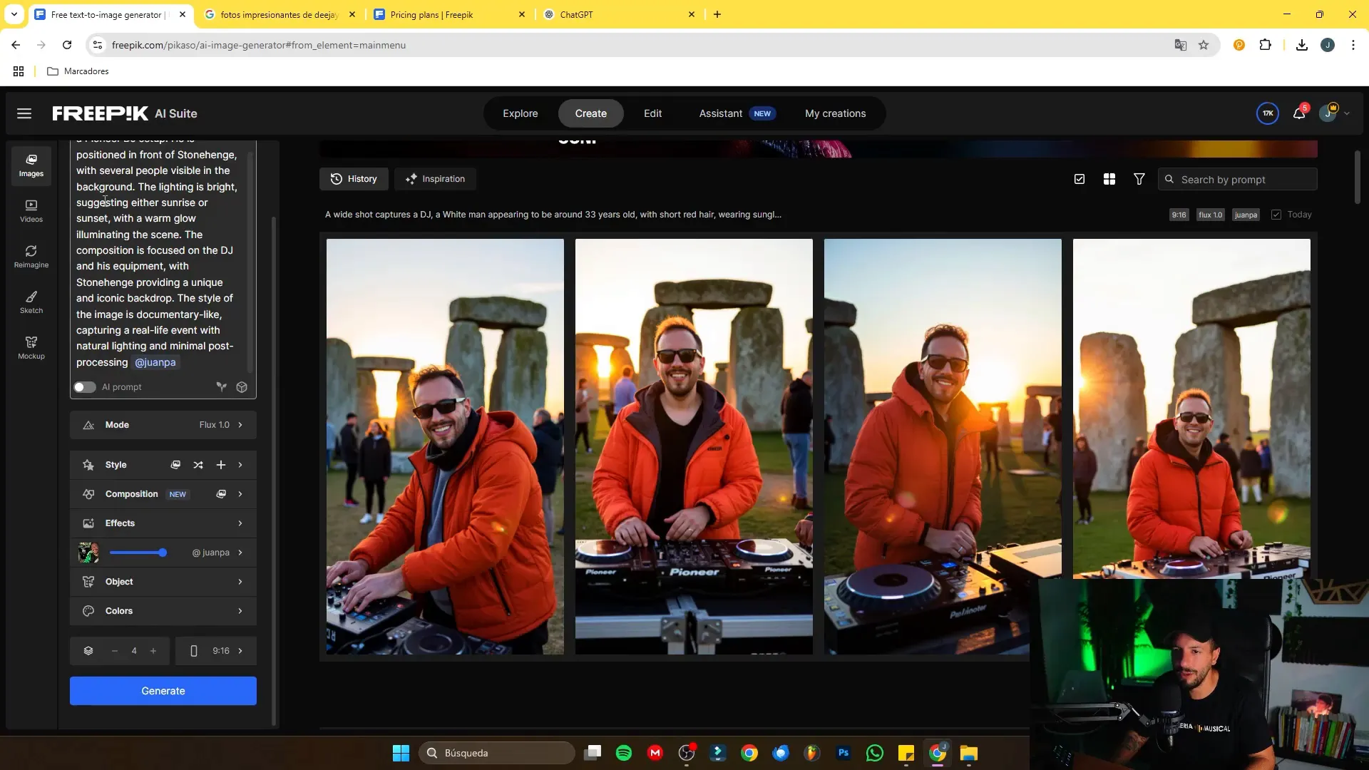Shuffle a random style

(198, 465)
